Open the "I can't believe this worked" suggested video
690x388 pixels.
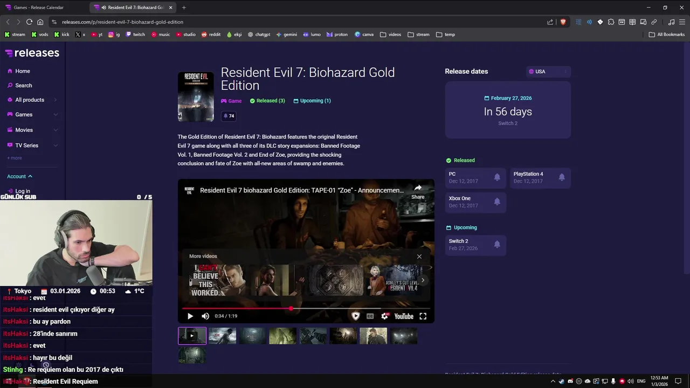pos(216,280)
